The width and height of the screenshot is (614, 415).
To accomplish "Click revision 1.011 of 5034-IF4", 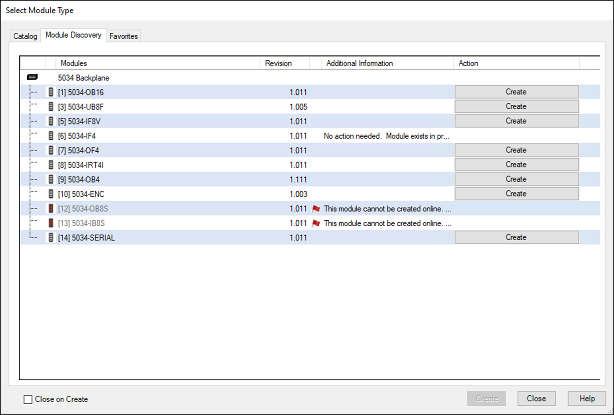I will pyautogui.click(x=298, y=136).
